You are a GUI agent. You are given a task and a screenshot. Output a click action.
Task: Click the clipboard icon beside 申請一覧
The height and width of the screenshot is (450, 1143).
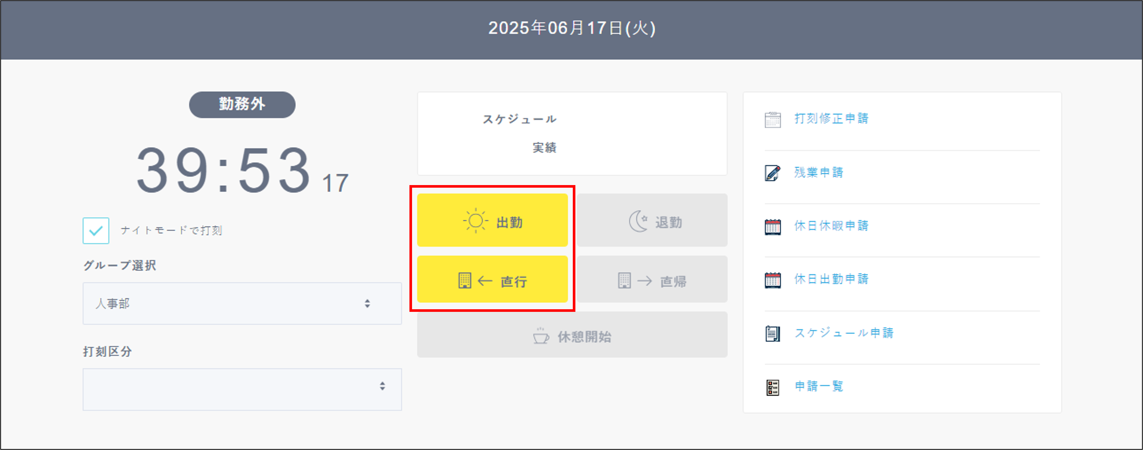point(772,386)
